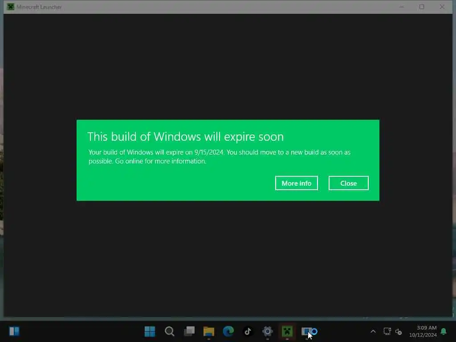This screenshot has height=342, width=456.
Task: Open the notification bell icon
Action: (444, 331)
